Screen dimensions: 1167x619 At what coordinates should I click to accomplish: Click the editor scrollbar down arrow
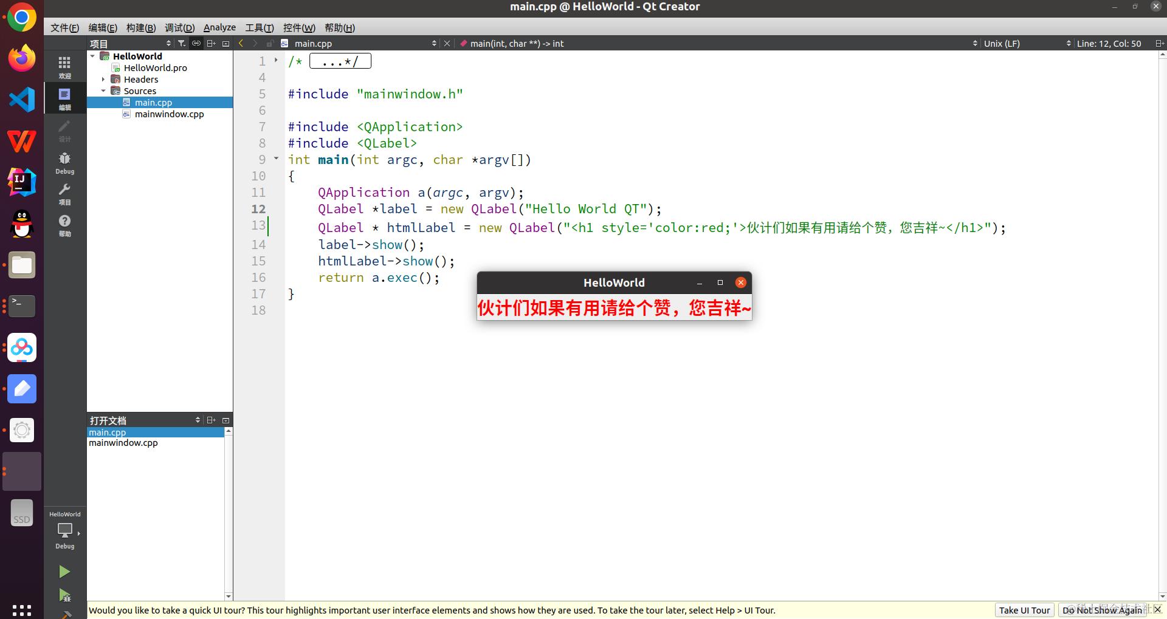tap(1162, 597)
